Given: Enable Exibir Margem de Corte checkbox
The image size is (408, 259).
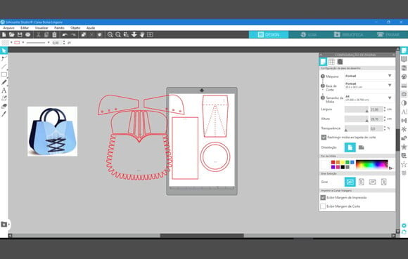Looking at the screenshot, I should (323, 206).
